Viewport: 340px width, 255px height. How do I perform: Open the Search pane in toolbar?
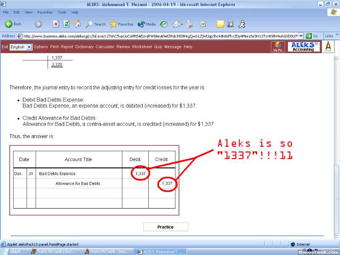[x=96, y=24]
